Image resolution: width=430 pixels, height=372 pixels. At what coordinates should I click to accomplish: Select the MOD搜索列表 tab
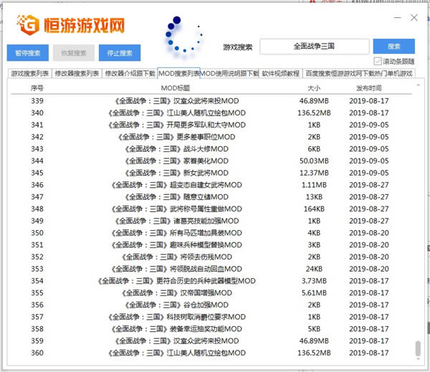(x=178, y=74)
